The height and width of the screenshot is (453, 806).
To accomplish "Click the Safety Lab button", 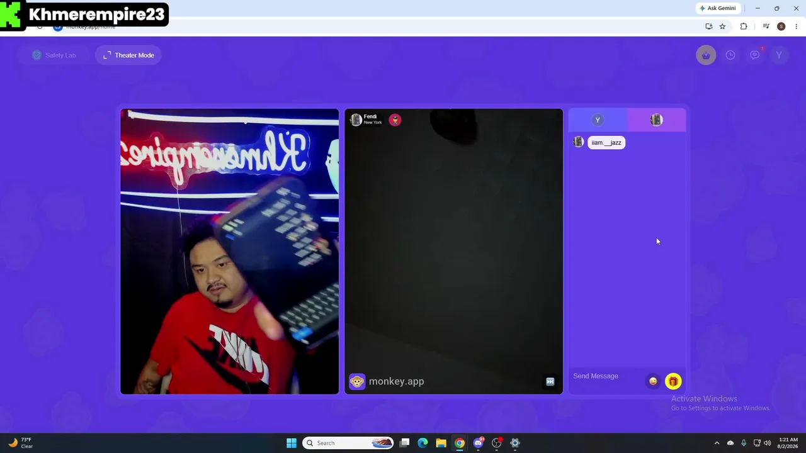I will [x=54, y=55].
